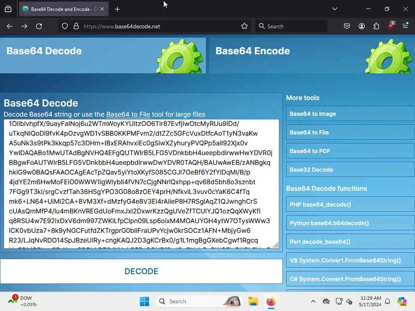415x311 pixels.
Task: Open Perl decode_base64() function page
Action: (x=351, y=242)
